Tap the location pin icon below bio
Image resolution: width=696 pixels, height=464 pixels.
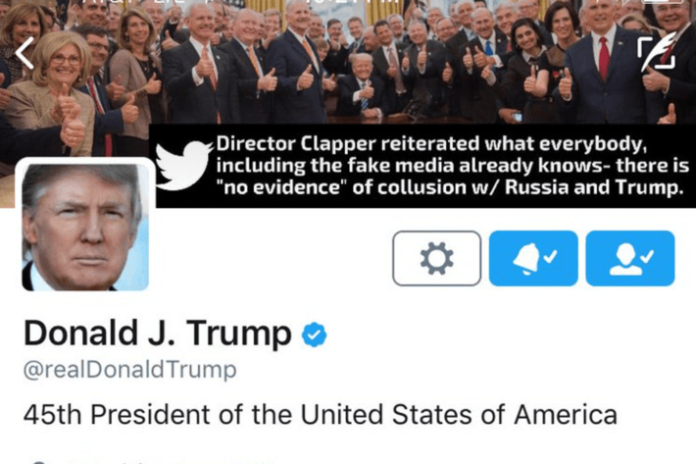[x=39, y=462]
